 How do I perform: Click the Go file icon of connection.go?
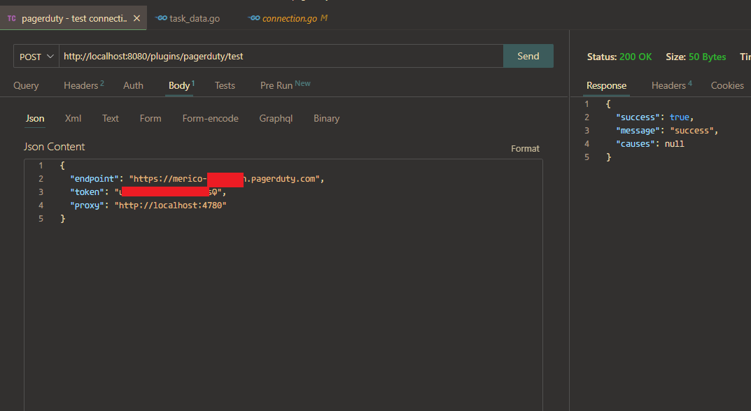coord(254,18)
